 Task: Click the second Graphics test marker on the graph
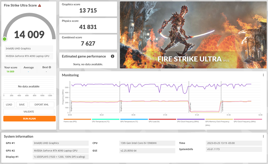tap(121, 106)
